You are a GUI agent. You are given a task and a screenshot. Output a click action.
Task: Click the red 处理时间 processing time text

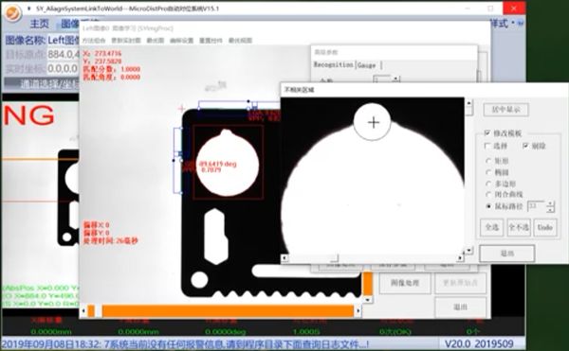[111, 240]
